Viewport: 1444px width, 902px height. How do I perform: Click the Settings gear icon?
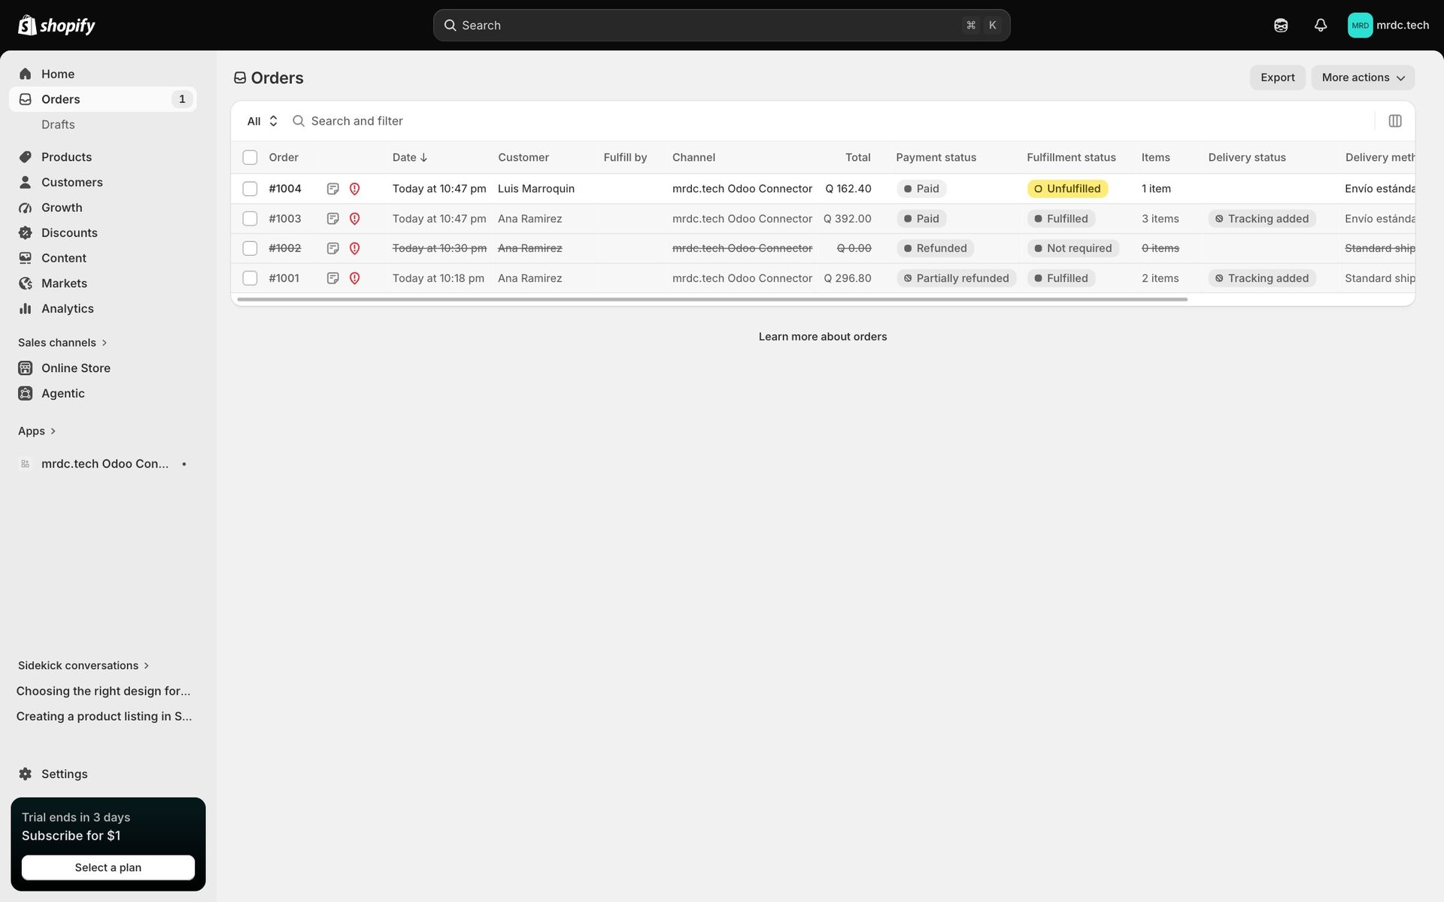pyautogui.click(x=26, y=774)
